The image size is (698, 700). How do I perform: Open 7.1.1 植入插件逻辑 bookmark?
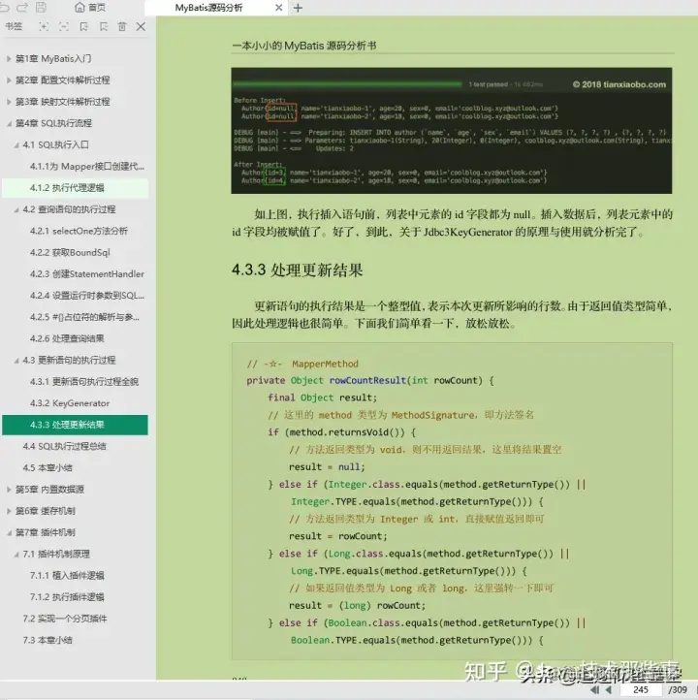[67, 576]
